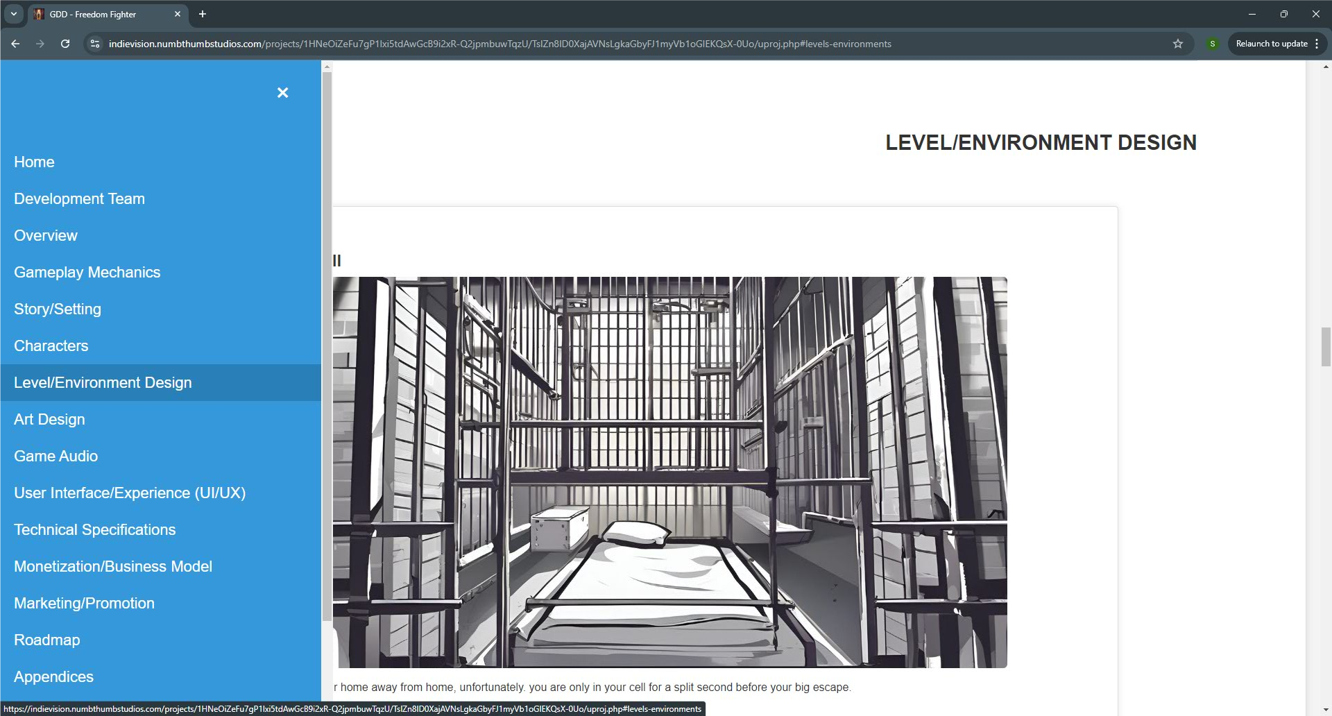The width and height of the screenshot is (1332, 716).
Task: Click the prison cell concept image
Action: tap(669, 472)
